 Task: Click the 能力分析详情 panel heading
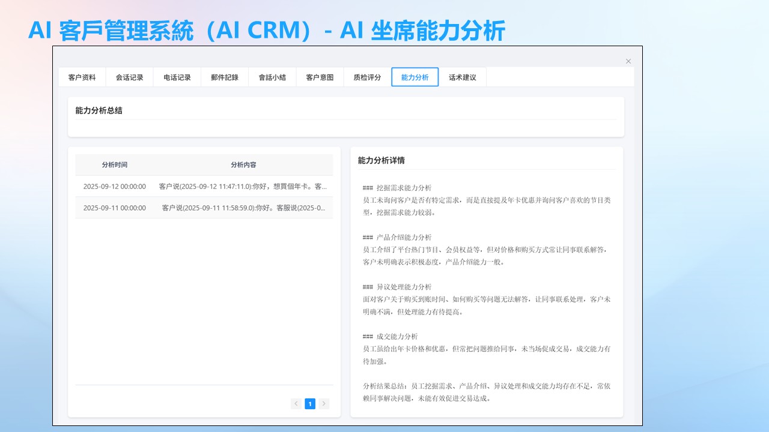click(x=381, y=161)
